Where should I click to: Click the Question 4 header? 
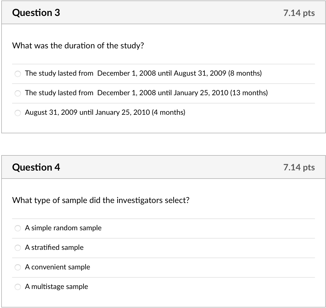(36, 167)
